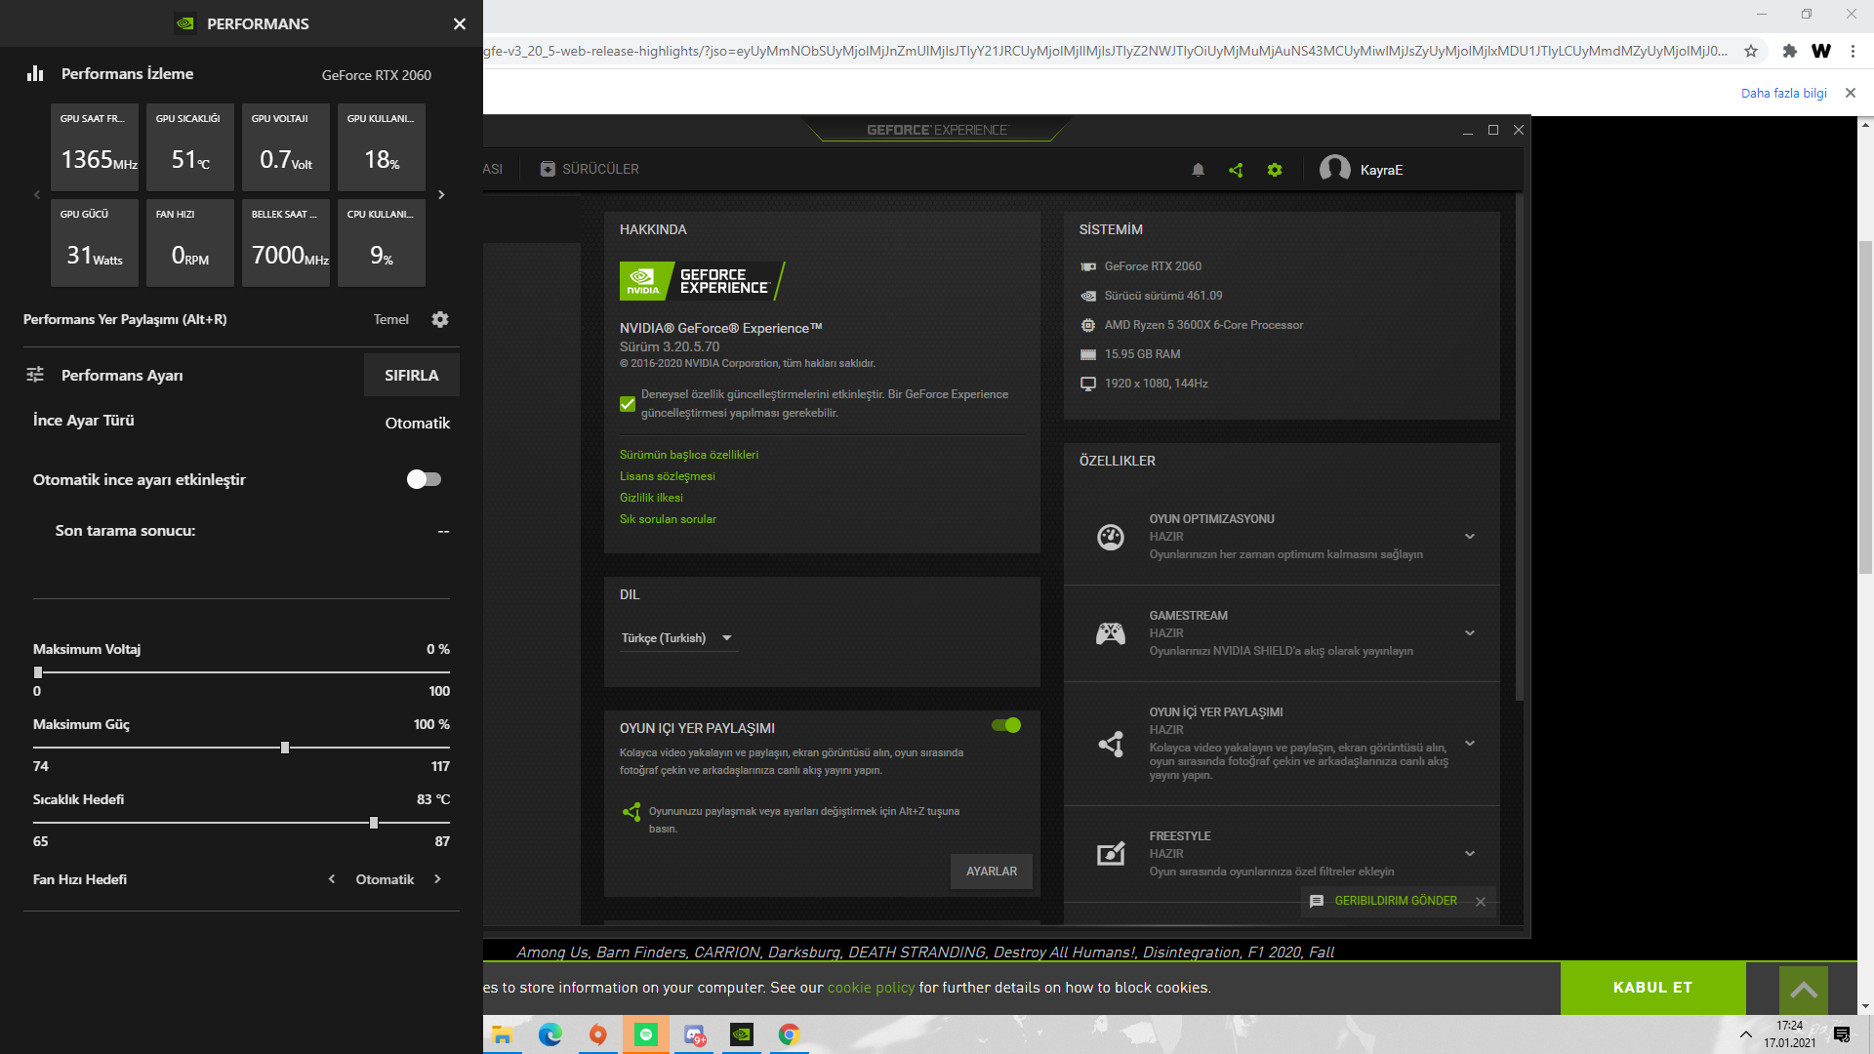Viewport: 1874px width, 1054px height.
Task: Open Chrome three-dot menu
Action: tap(1853, 51)
